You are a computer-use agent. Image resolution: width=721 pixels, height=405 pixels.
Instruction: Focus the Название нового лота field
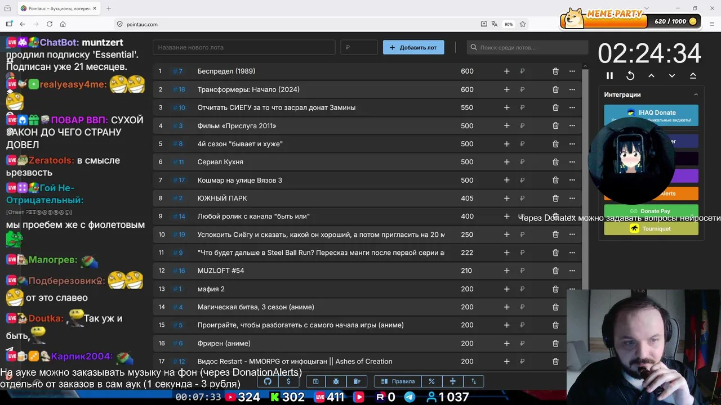(x=244, y=47)
